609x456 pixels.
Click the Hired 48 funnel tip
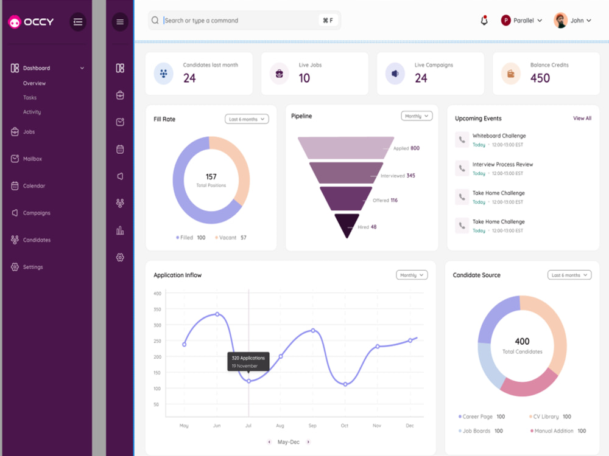(x=347, y=226)
